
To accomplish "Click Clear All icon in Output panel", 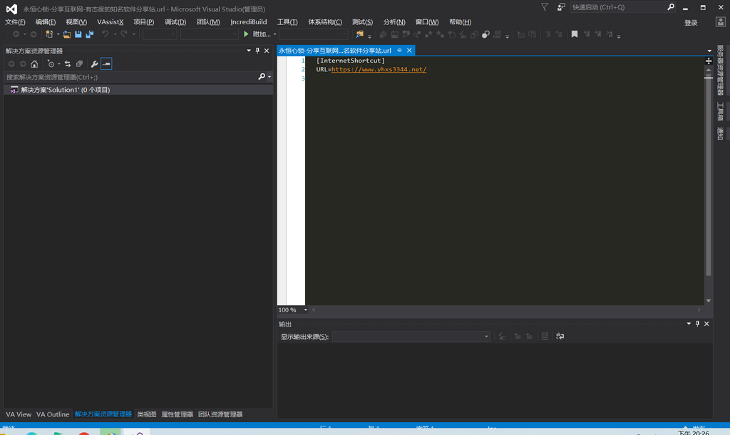I will click(545, 337).
